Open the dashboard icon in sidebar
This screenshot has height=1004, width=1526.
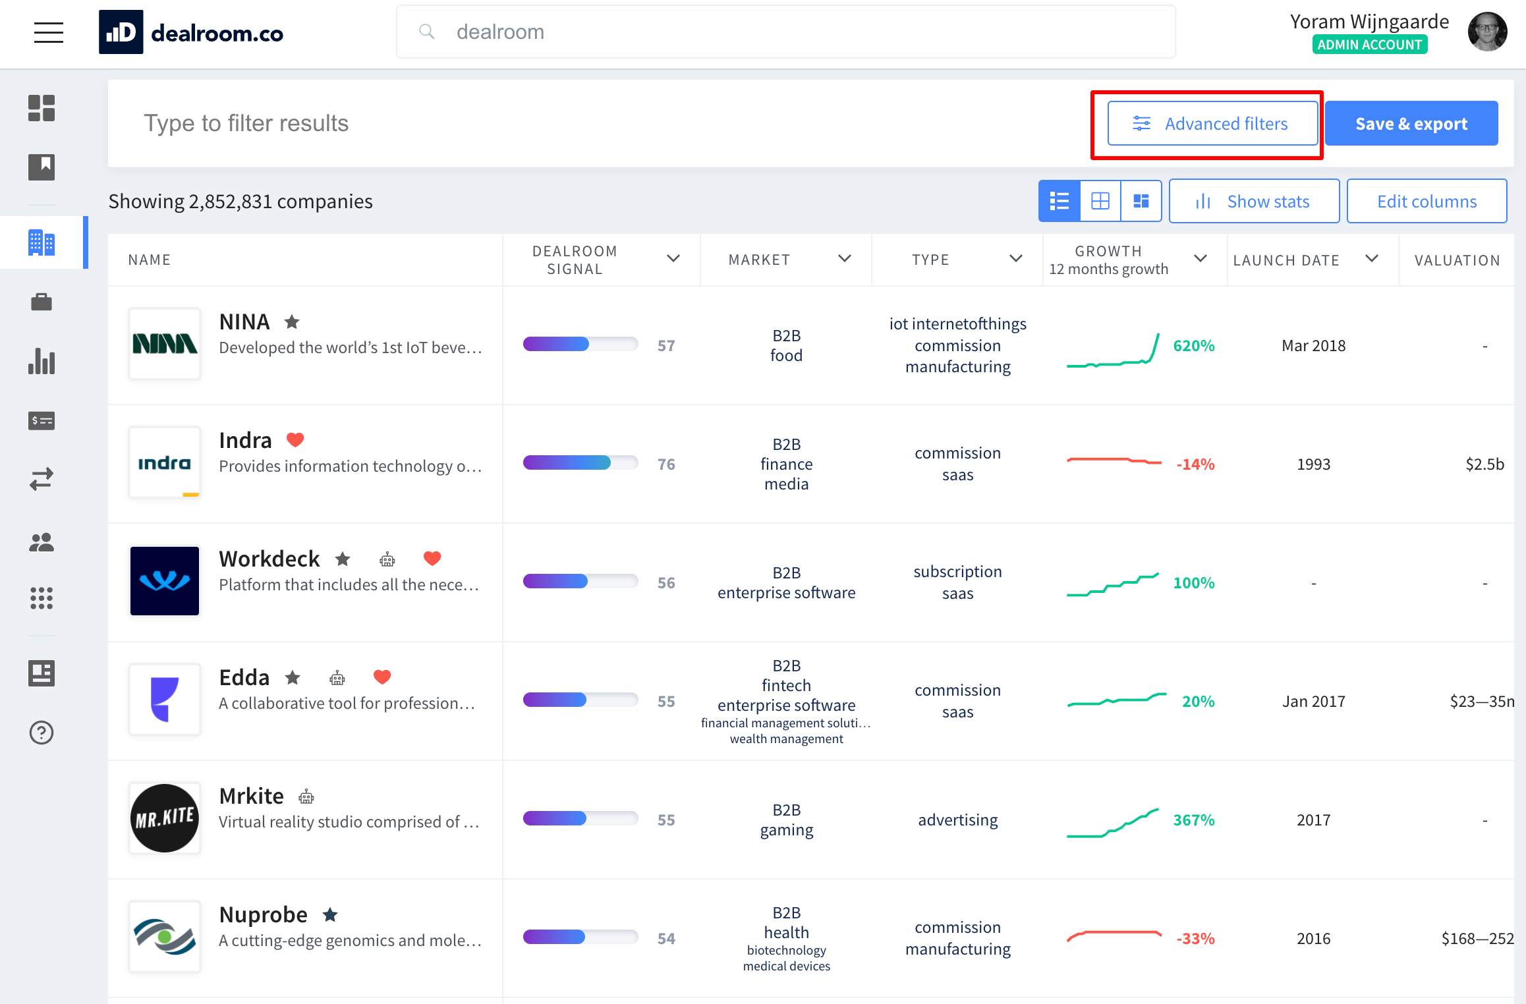click(42, 108)
